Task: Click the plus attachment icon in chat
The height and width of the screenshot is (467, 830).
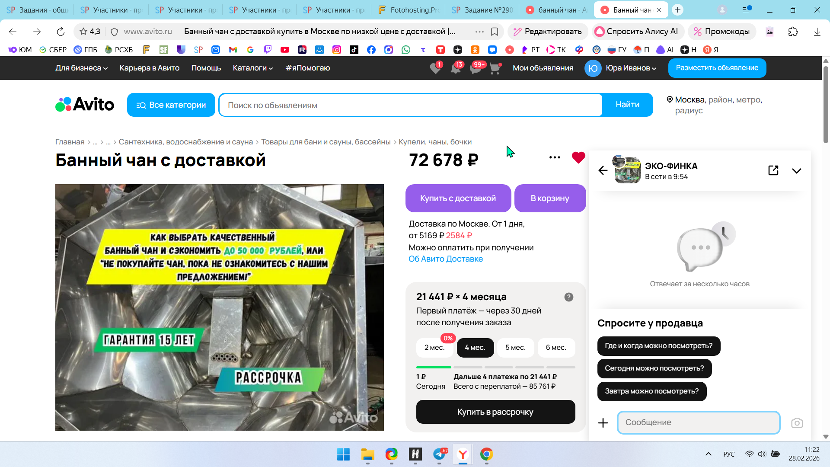Action: pyautogui.click(x=603, y=423)
